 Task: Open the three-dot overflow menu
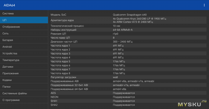point(204,5)
